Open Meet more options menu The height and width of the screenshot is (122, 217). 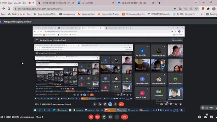click(x=117, y=117)
